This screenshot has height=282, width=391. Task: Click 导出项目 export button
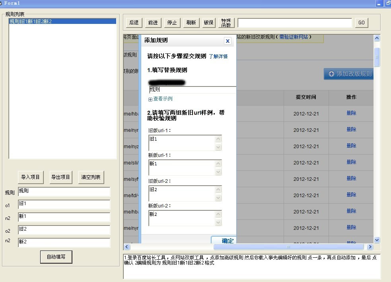pos(60,177)
